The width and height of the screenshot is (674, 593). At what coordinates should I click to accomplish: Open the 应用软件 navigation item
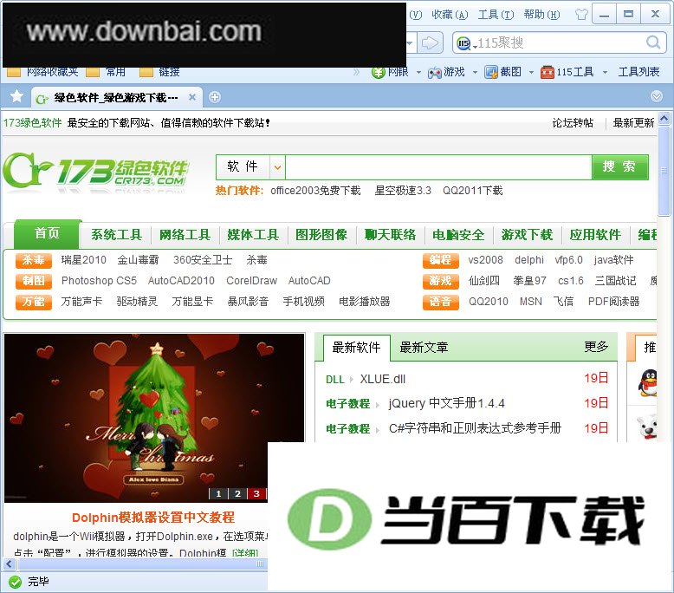(595, 235)
